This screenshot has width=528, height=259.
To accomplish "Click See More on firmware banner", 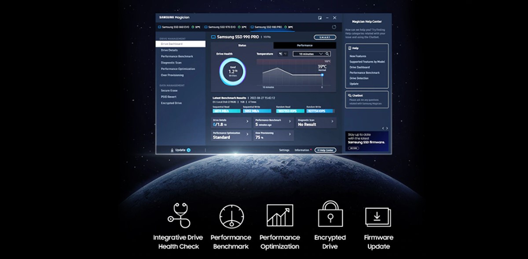I will [x=353, y=148].
